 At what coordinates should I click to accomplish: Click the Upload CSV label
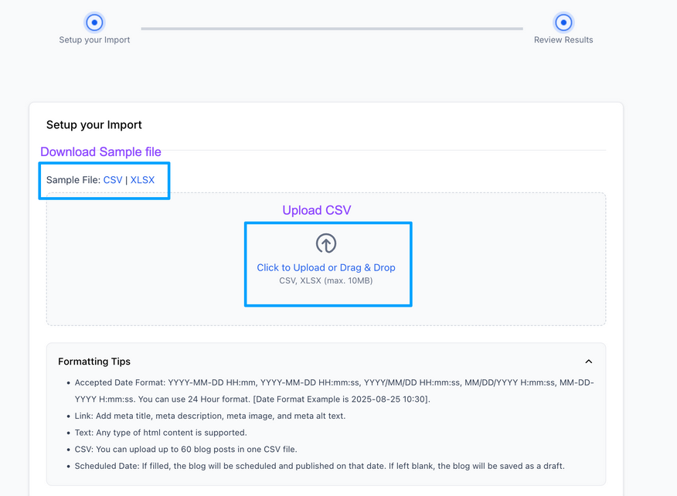click(317, 209)
